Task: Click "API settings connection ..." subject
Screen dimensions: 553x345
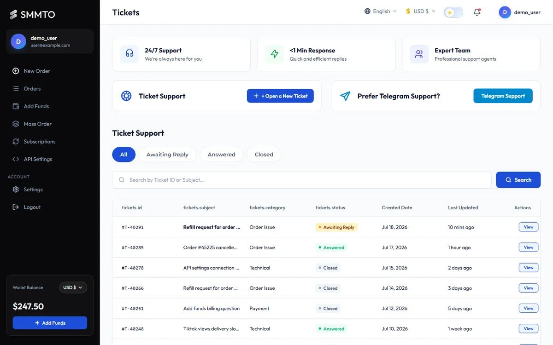Action: coord(211,268)
